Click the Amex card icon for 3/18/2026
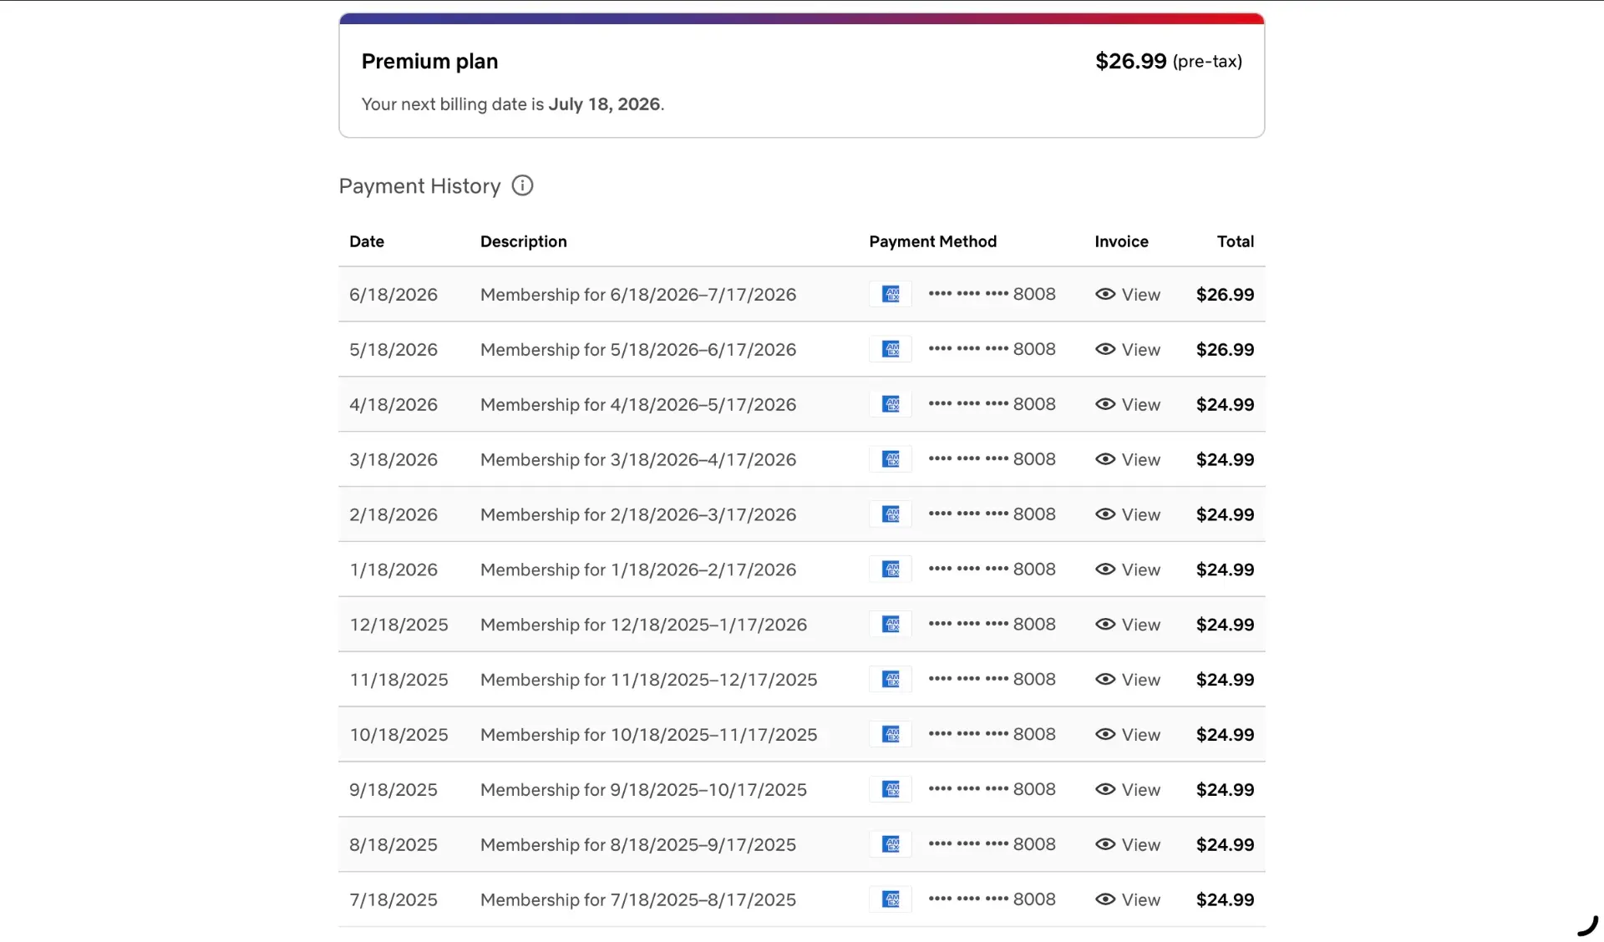1604x942 pixels. pos(891,459)
